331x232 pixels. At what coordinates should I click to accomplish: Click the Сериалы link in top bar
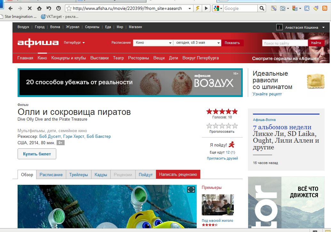(x=92, y=27)
